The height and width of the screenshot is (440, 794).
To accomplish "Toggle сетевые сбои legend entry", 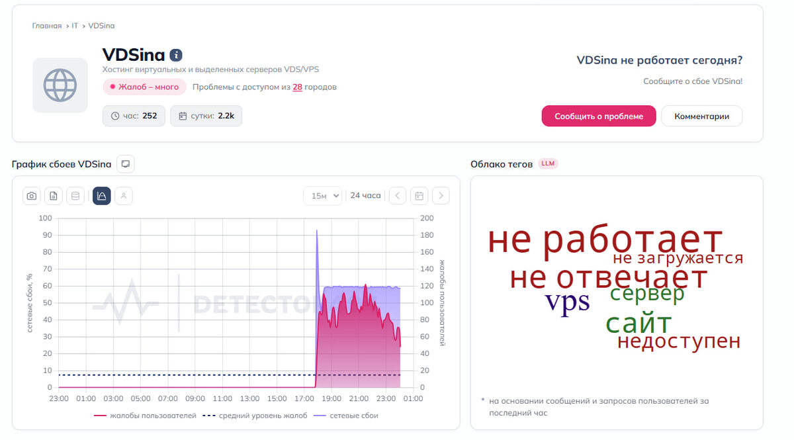I will pos(346,416).
